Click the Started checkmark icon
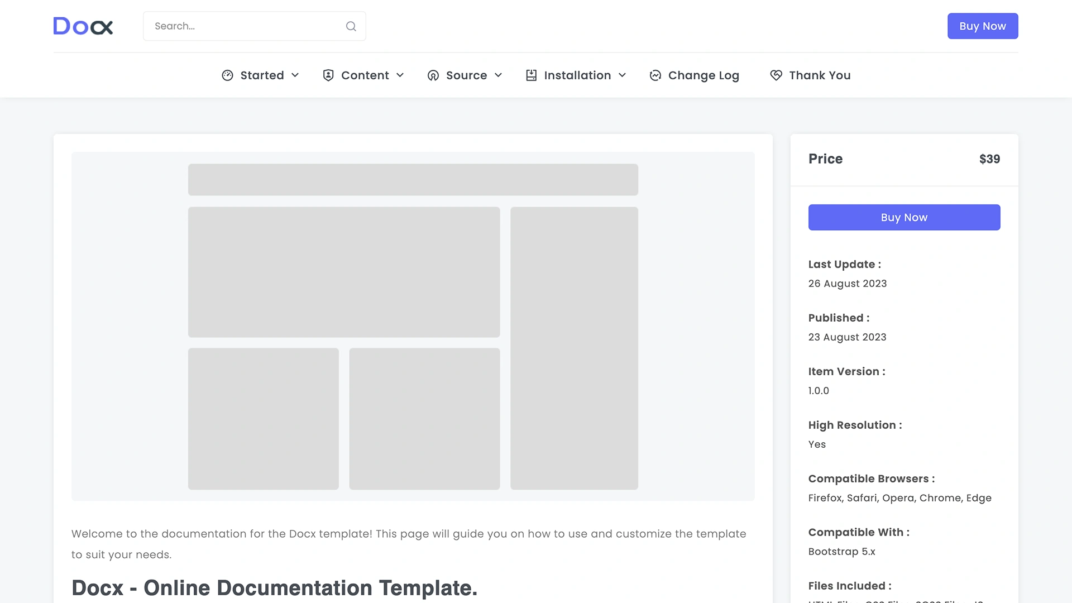Image resolution: width=1072 pixels, height=603 pixels. coord(228,75)
